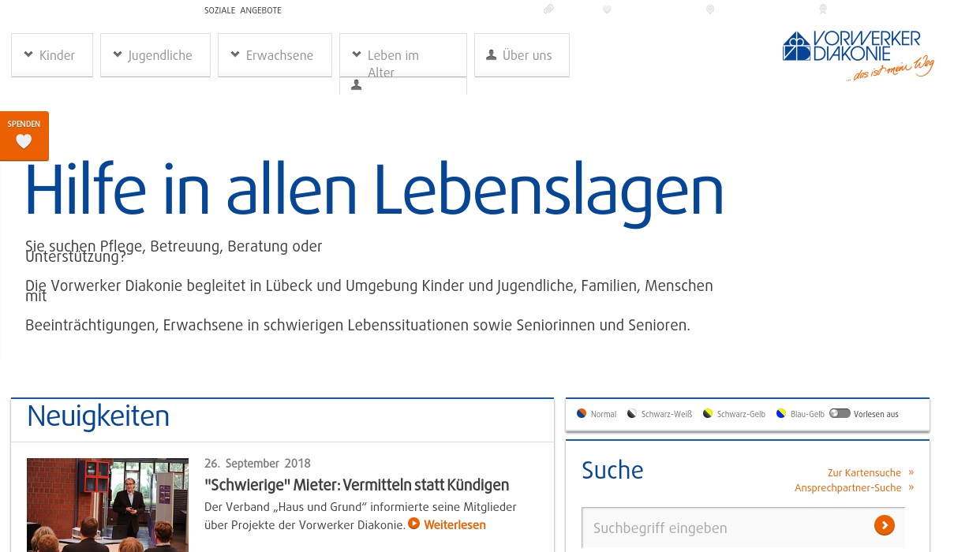Click the orange play icon beside Weiterlesen

[x=414, y=524]
